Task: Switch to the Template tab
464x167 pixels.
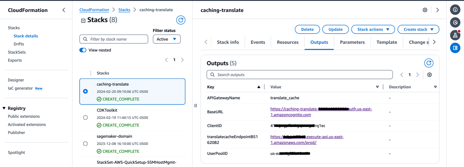Action: click(387, 42)
